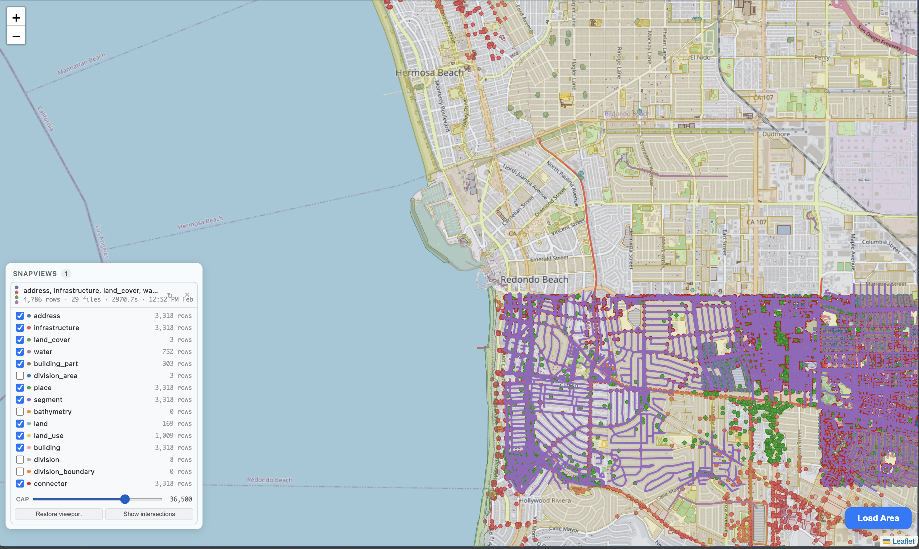
Task: Click the snapview count badge
Action: [66, 273]
